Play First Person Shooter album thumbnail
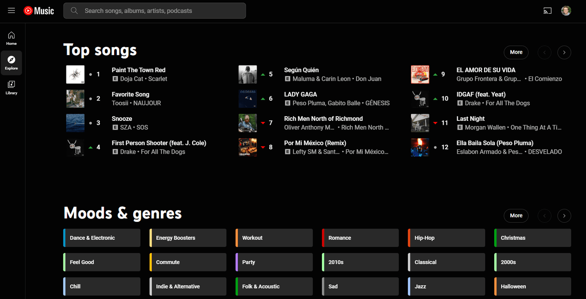The image size is (586, 299). [75, 147]
